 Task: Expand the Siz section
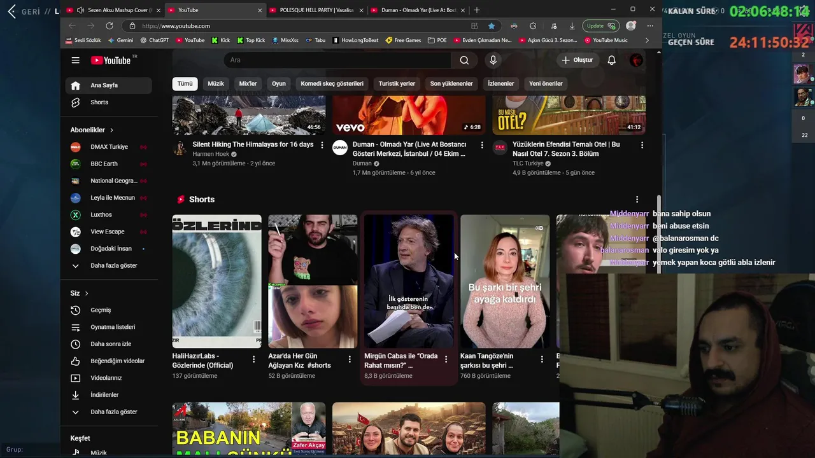80,293
